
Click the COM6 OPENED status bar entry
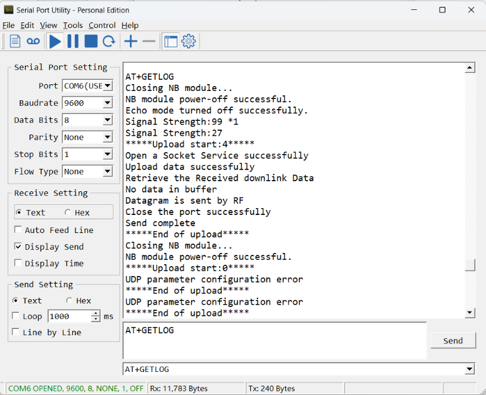click(x=76, y=389)
